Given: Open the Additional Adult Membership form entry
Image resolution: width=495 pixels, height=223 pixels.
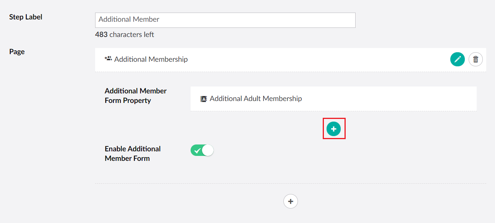Looking at the screenshot, I should point(256,99).
